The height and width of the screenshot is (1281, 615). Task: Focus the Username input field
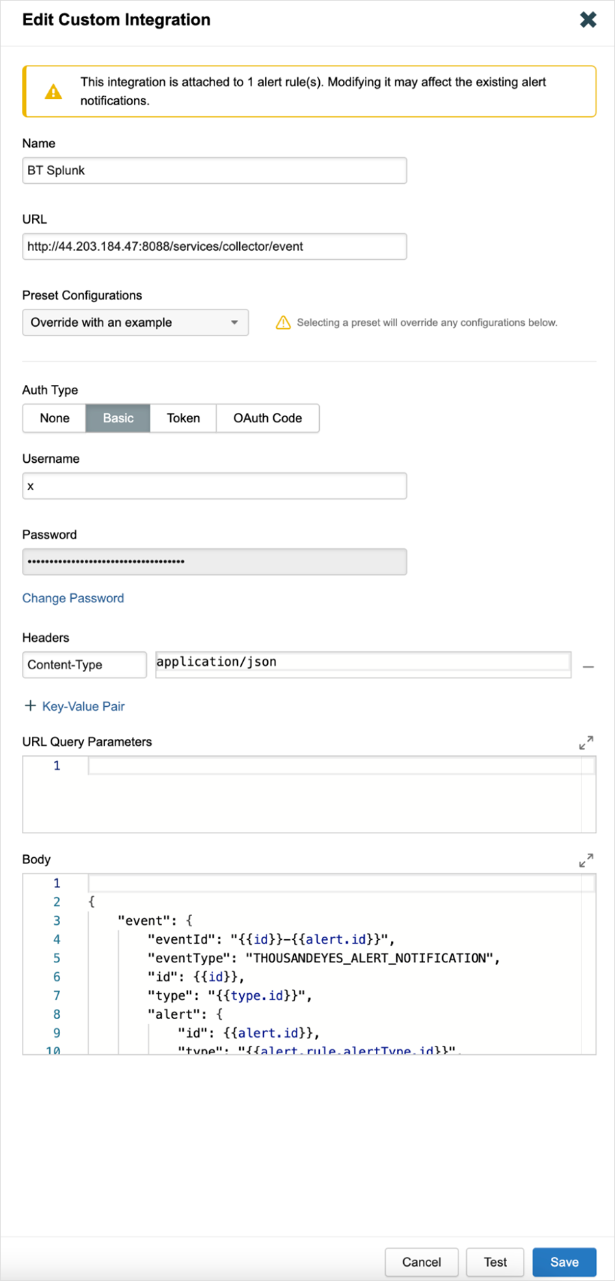tap(215, 486)
